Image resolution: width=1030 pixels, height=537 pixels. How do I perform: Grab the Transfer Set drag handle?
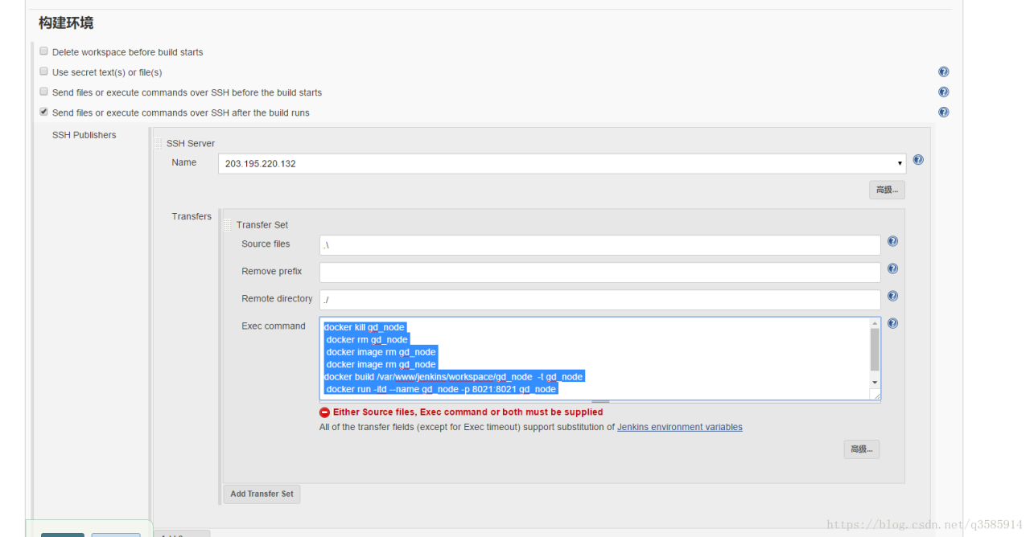(x=228, y=225)
